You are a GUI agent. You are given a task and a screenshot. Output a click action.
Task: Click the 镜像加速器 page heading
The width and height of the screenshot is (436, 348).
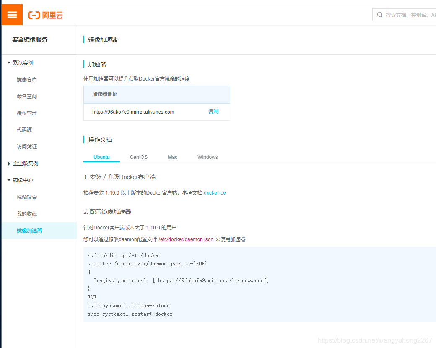tap(103, 39)
